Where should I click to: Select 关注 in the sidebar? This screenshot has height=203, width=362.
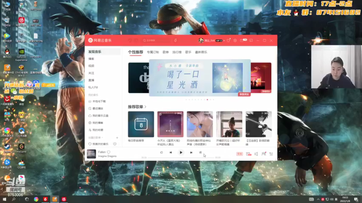[x=91, y=73]
